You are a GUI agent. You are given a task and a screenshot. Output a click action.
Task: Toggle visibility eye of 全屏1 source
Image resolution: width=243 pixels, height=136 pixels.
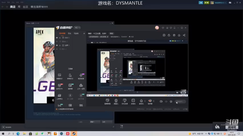[57, 45]
